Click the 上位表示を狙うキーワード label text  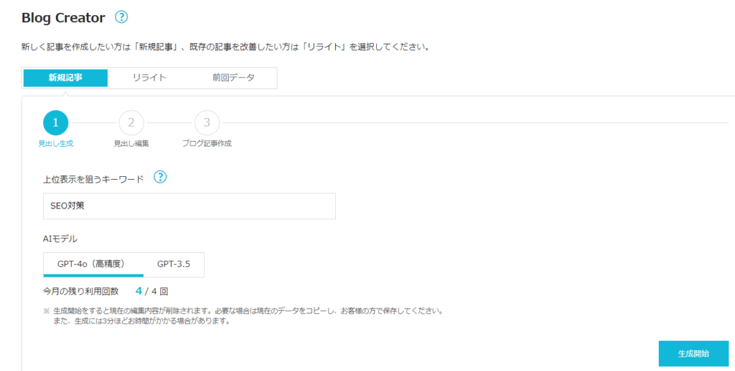point(93,178)
